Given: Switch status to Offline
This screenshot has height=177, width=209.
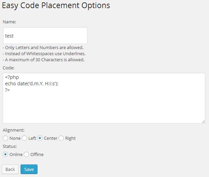Looking at the screenshot, I should (26, 154).
